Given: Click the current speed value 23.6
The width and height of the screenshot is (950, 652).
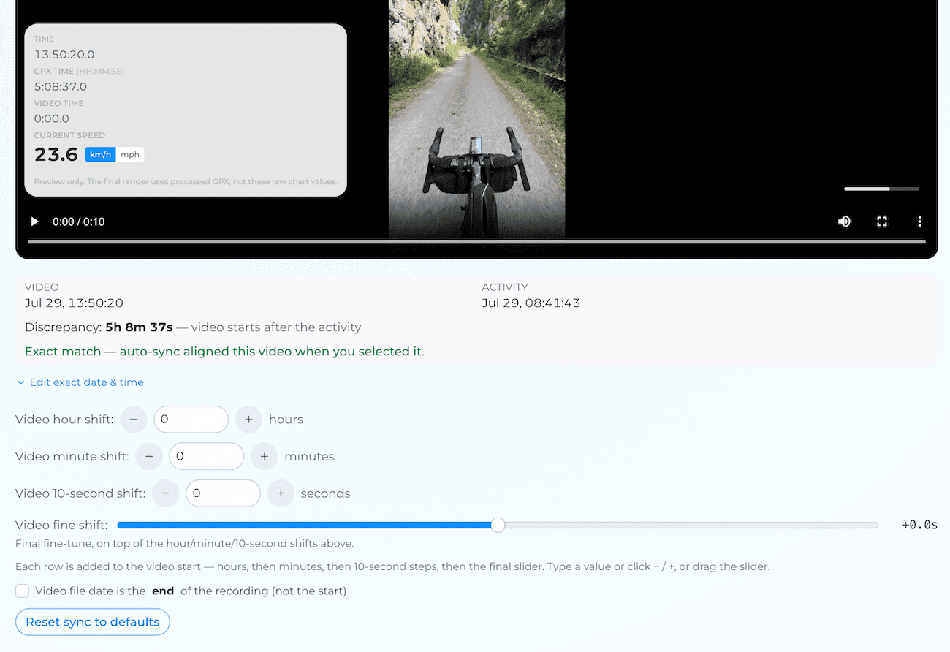Looking at the screenshot, I should (x=56, y=154).
